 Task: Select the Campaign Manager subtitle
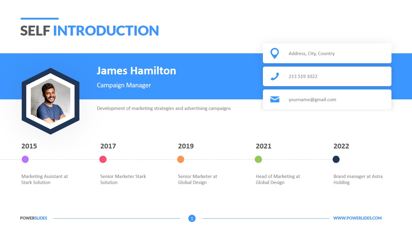tap(124, 85)
